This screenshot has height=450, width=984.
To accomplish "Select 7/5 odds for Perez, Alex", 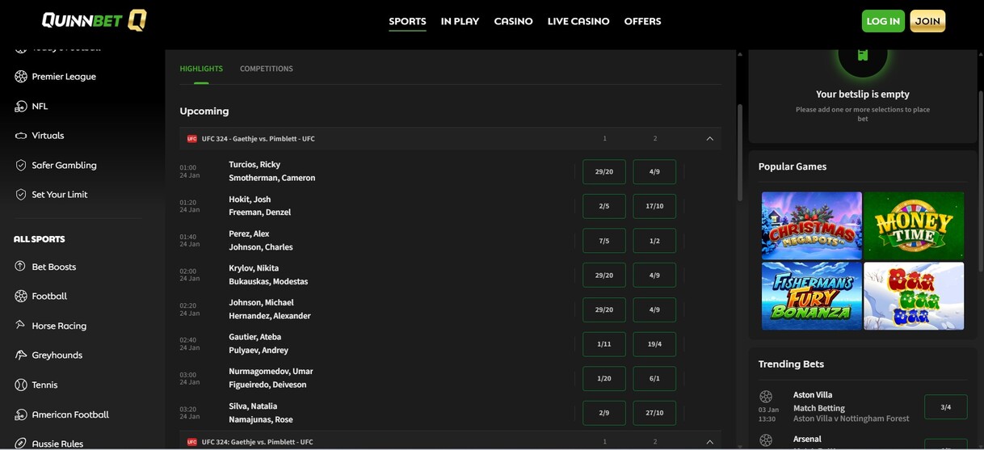I will pyautogui.click(x=604, y=241).
